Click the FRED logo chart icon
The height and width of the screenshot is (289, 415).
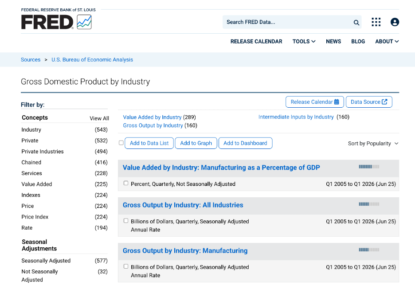click(x=84, y=22)
